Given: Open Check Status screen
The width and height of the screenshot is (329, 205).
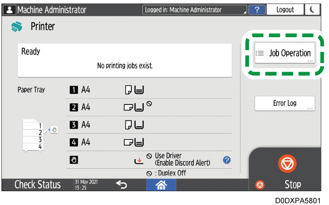Looking at the screenshot, I should (37, 185).
